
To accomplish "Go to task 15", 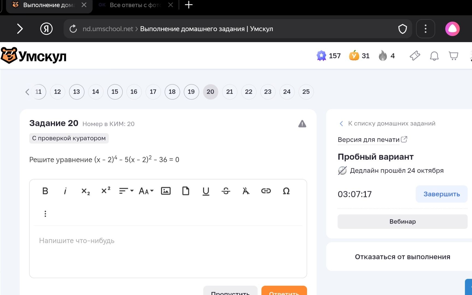I will coord(115,92).
